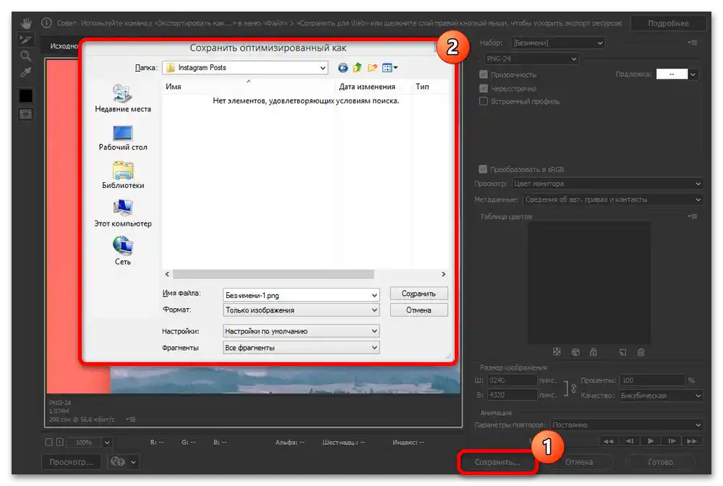
Task: Expand the Формат dropdown
Action: pyautogui.click(x=301, y=310)
